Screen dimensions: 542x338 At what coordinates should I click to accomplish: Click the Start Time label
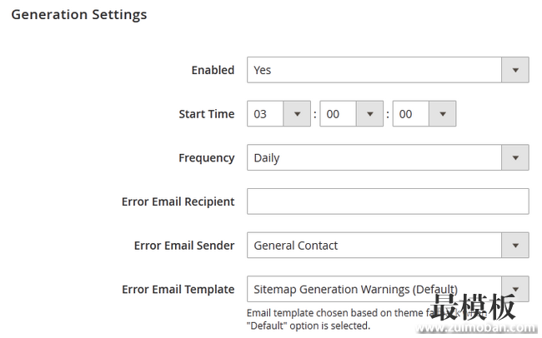coord(207,114)
